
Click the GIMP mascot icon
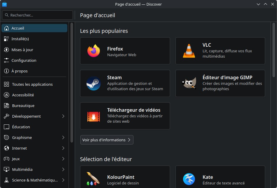coord(189,83)
